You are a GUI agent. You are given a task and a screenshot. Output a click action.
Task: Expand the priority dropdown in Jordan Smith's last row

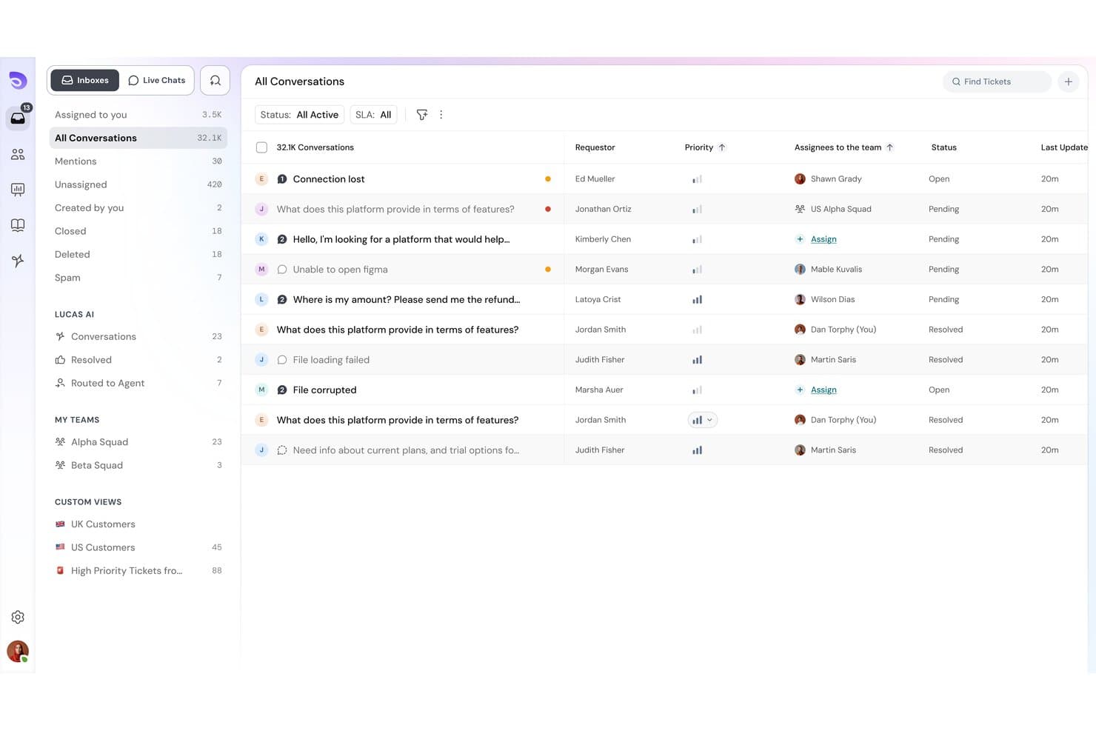(x=702, y=420)
